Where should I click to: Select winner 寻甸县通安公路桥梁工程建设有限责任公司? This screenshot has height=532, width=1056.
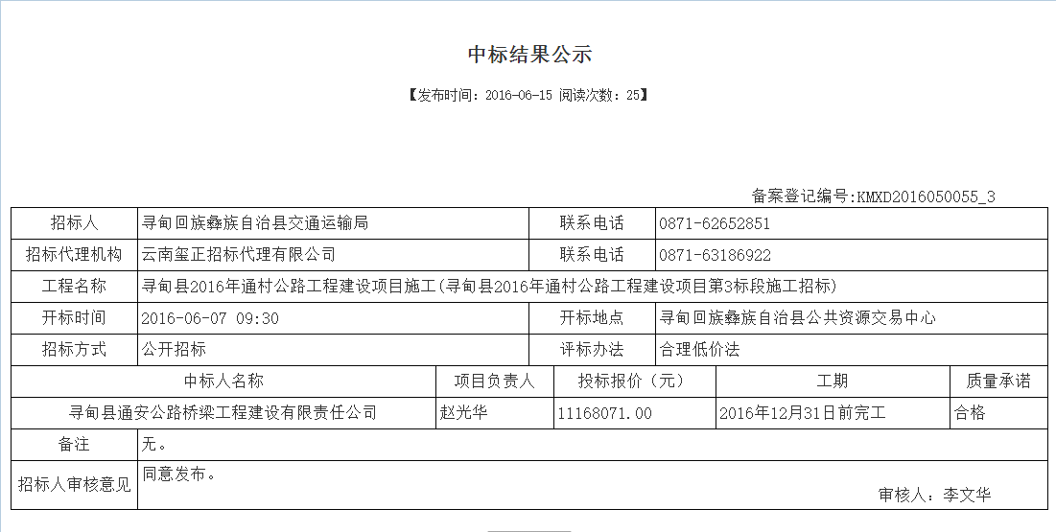click(x=223, y=413)
